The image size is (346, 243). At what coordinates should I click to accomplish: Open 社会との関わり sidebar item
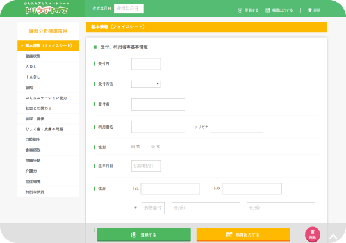48,109
